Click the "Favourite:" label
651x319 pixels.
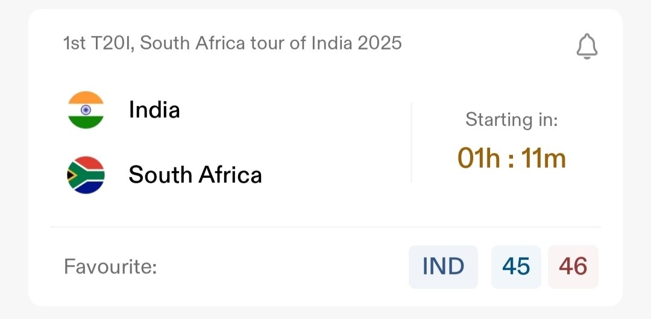coord(110,267)
